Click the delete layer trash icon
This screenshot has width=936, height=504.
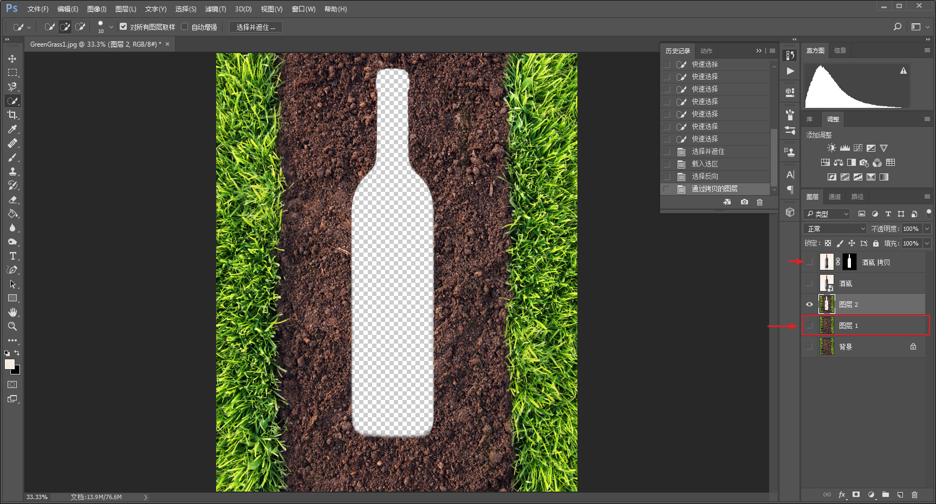(x=914, y=494)
